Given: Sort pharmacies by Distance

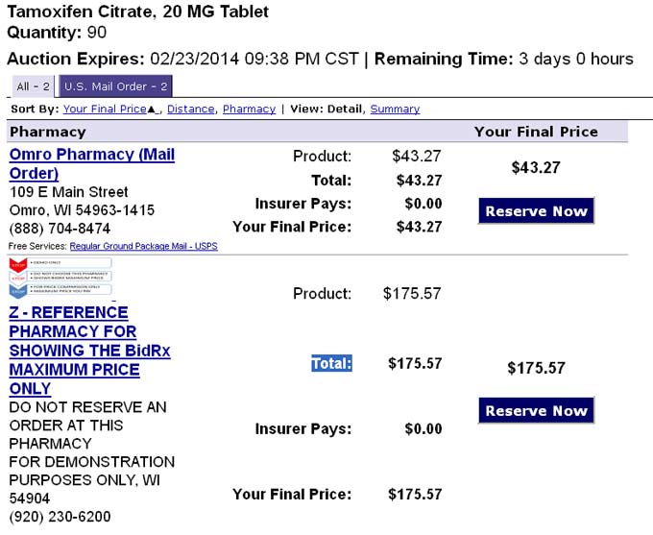Looking at the screenshot, I should pos(191,109).
